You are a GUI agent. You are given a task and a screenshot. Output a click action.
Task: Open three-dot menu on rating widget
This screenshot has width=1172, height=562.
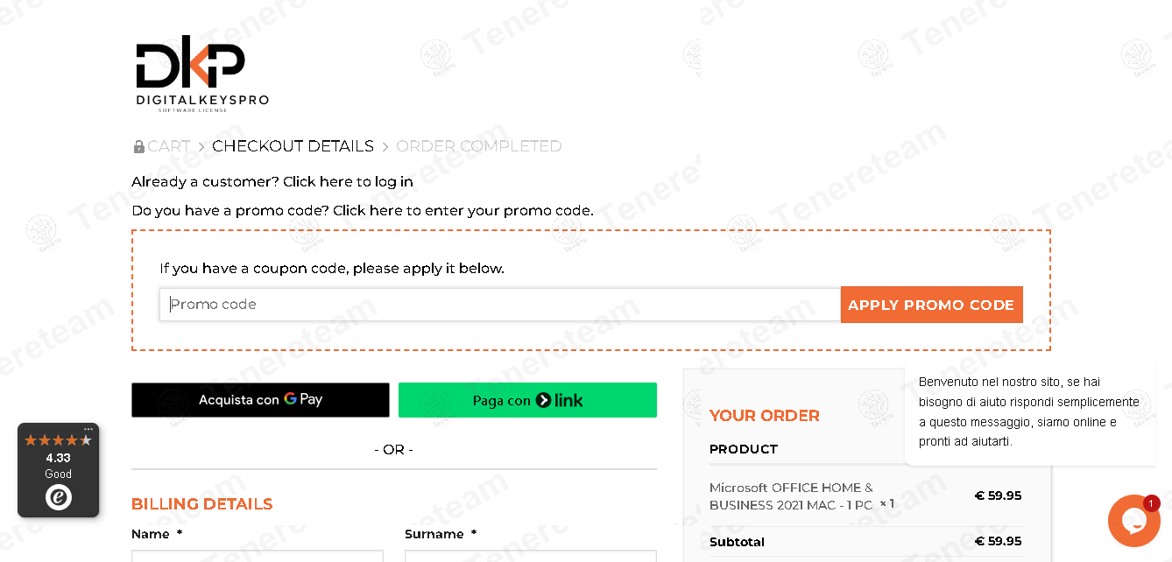(88, 429)
